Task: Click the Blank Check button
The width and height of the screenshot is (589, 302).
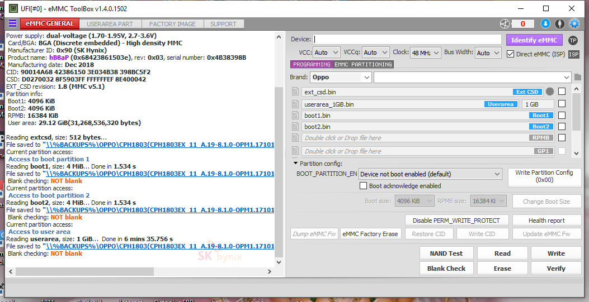Action: [446, 269]
